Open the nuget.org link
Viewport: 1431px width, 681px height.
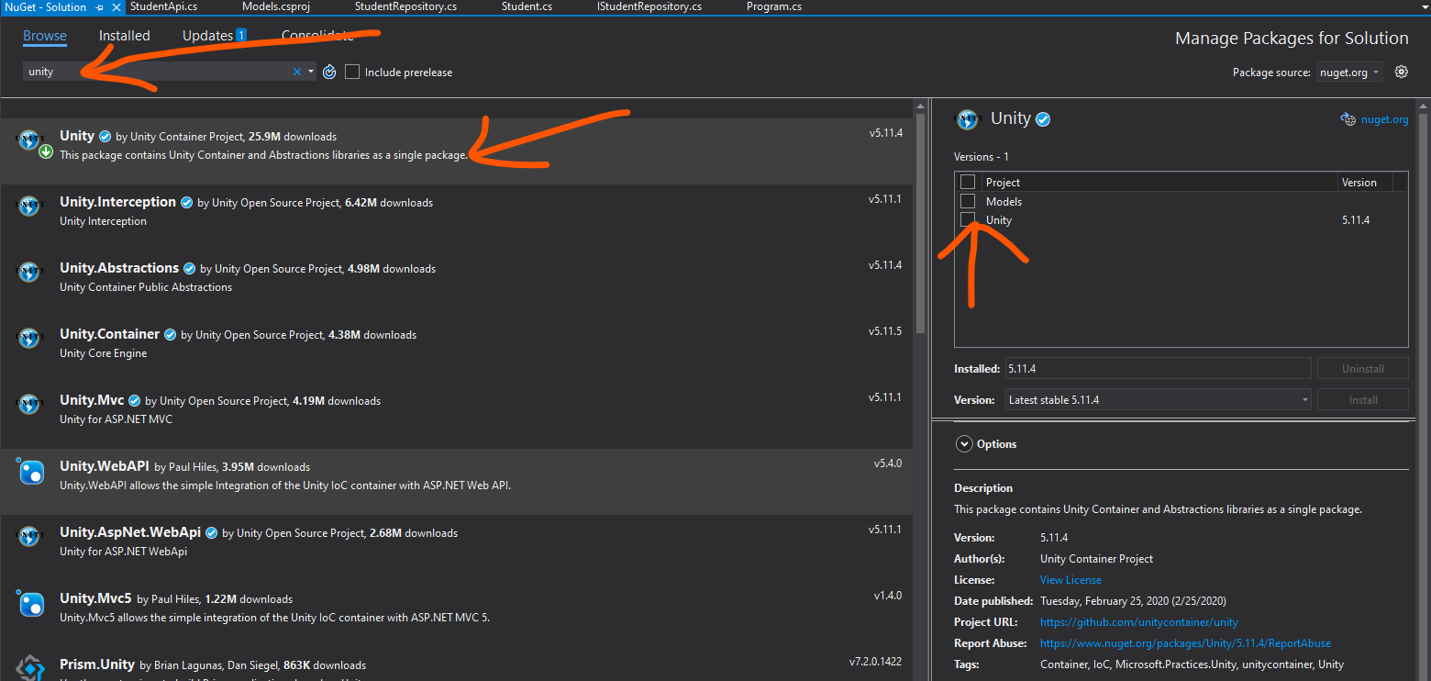tap(1384, 119)
